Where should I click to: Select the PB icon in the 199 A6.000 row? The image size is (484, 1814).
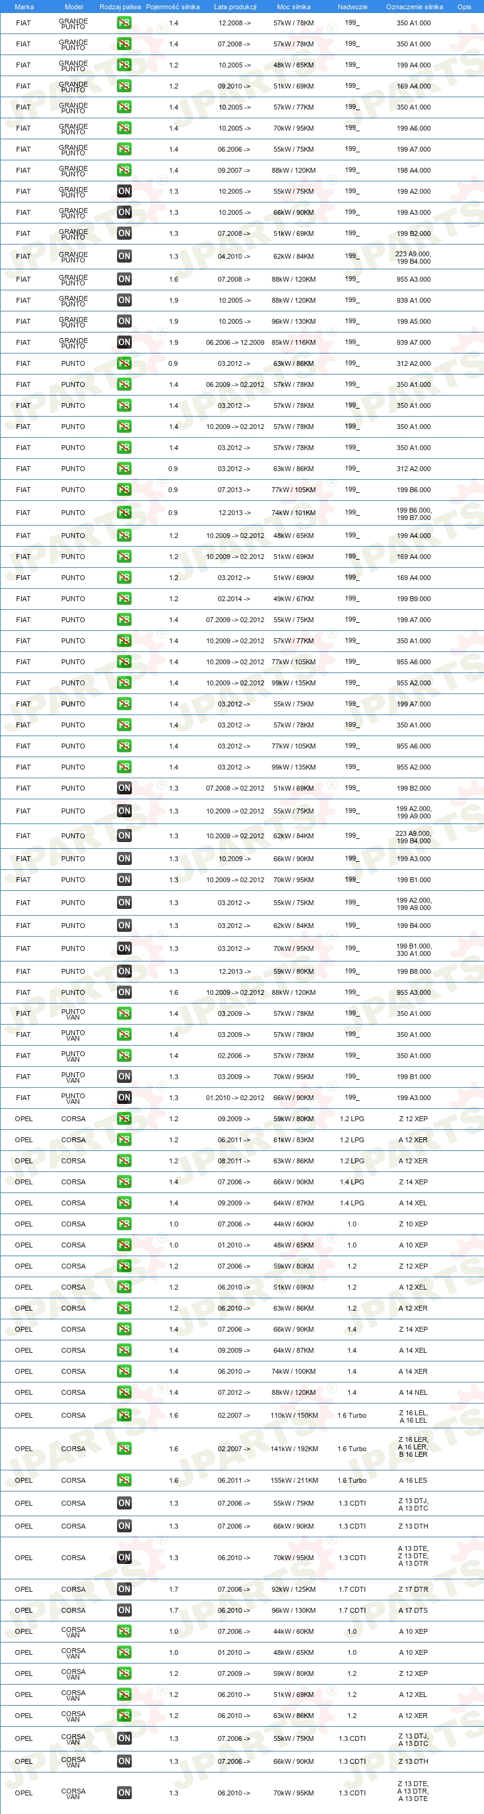(x=124, y=128)
